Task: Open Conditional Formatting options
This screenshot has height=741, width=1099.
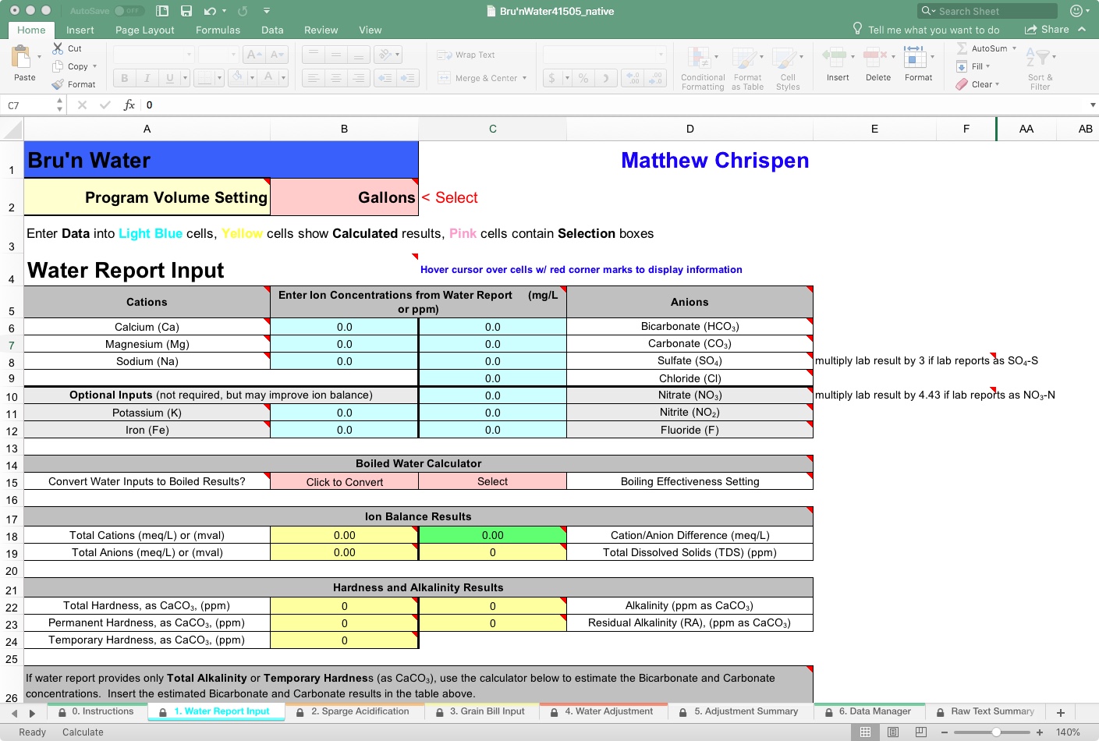Action: (701, 67)
